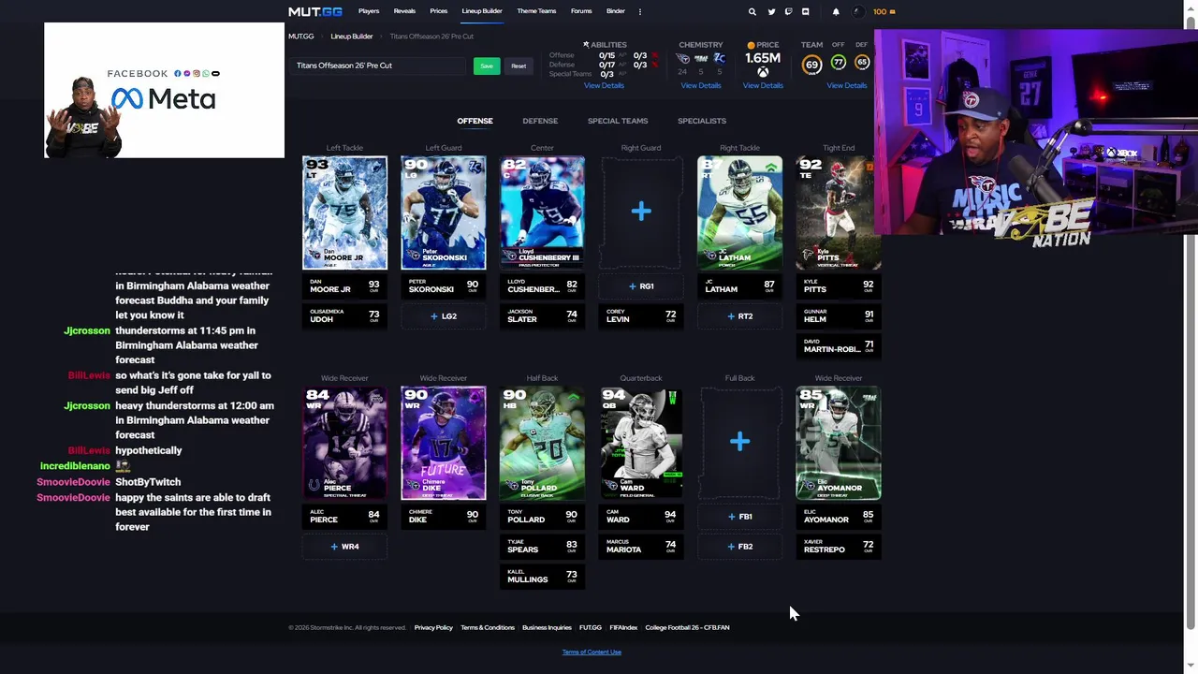Switch to the Special Teams tab

pyautogui.click(x=618, y=121)
